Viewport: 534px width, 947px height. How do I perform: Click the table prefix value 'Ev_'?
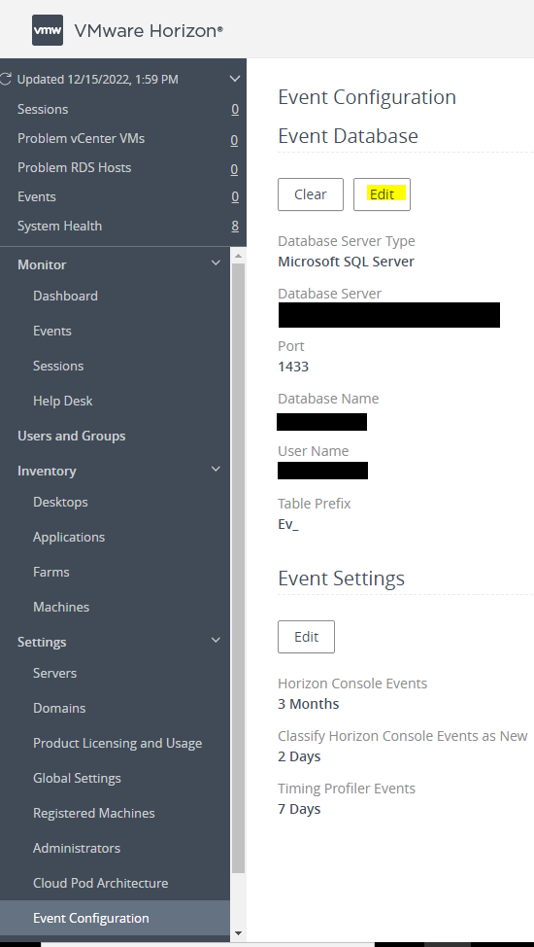click(x=287, y=524)
